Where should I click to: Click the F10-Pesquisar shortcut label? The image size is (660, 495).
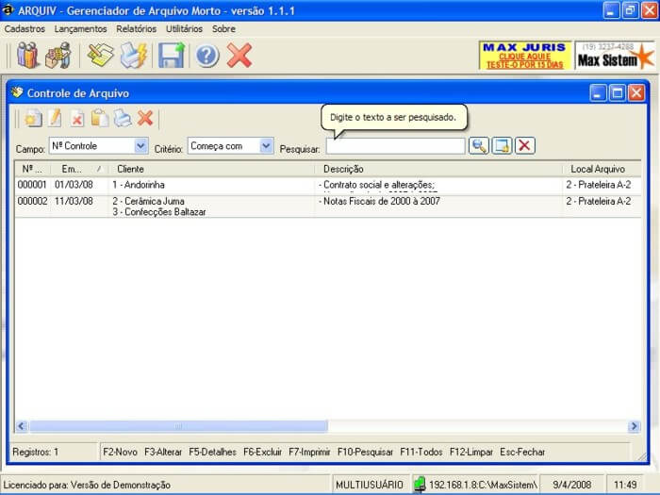[x=365, y=452]
